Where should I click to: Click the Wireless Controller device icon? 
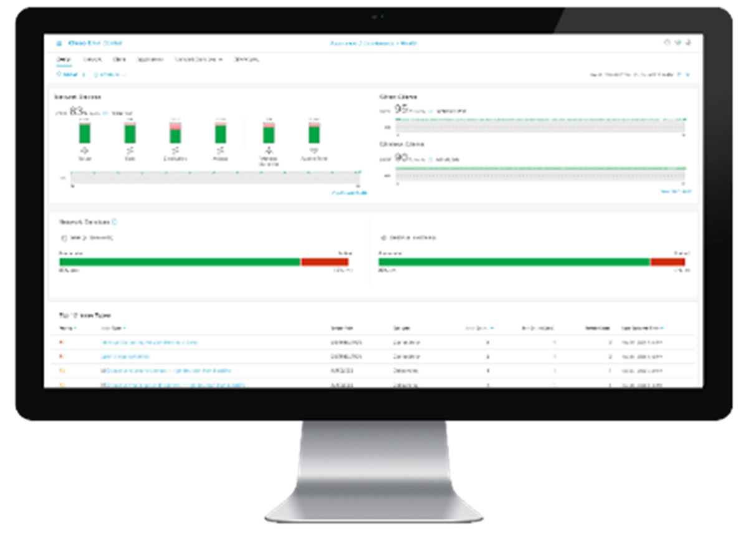(269, 150)
